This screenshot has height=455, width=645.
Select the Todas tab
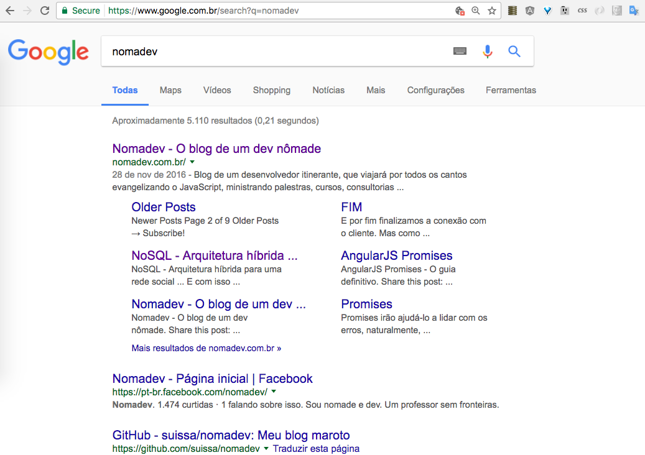(125, 90)
